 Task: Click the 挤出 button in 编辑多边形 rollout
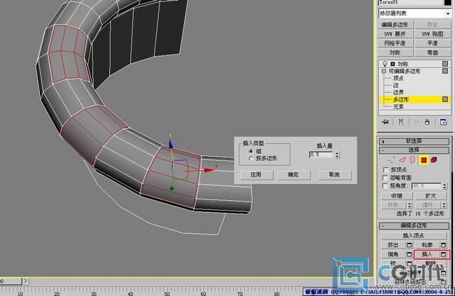[393, 245]
